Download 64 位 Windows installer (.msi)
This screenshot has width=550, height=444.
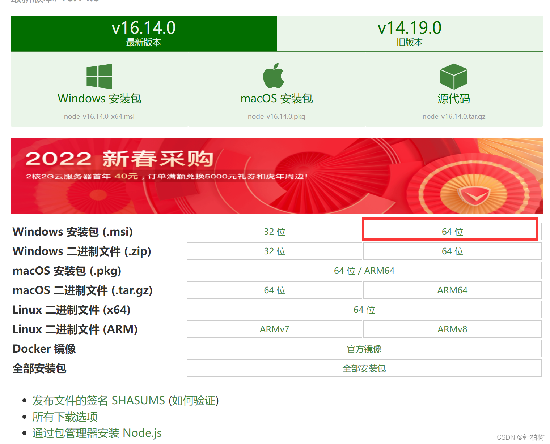coord(452,232)
